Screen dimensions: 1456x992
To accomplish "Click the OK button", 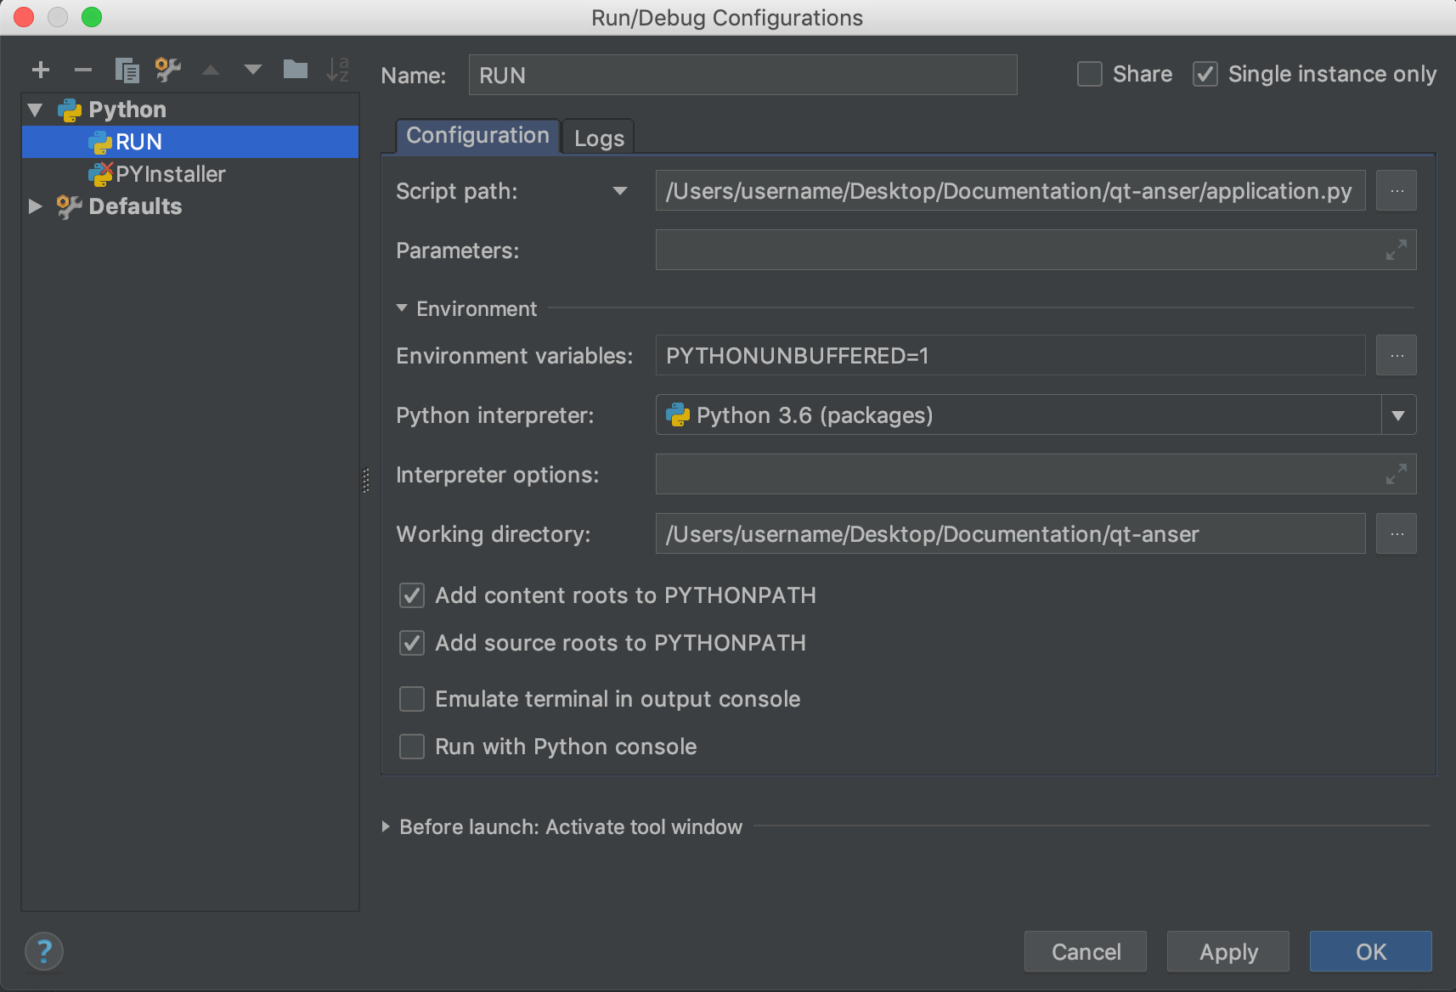I will coord(1371,951).
